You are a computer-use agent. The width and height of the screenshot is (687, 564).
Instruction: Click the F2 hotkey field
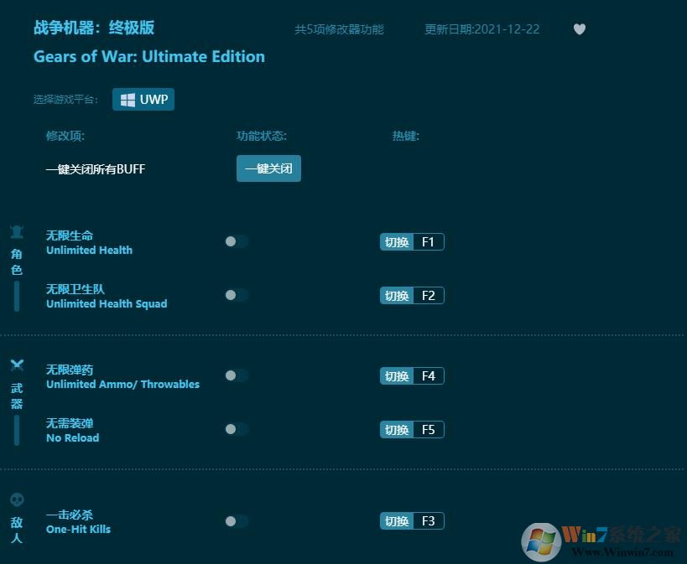pos(429,296)
